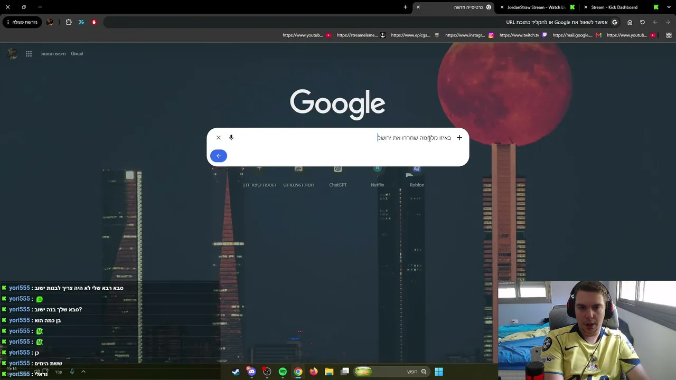Click the microphone icon in the system tray
Viewport: 676px width, 380px height.
pos(72,372)
